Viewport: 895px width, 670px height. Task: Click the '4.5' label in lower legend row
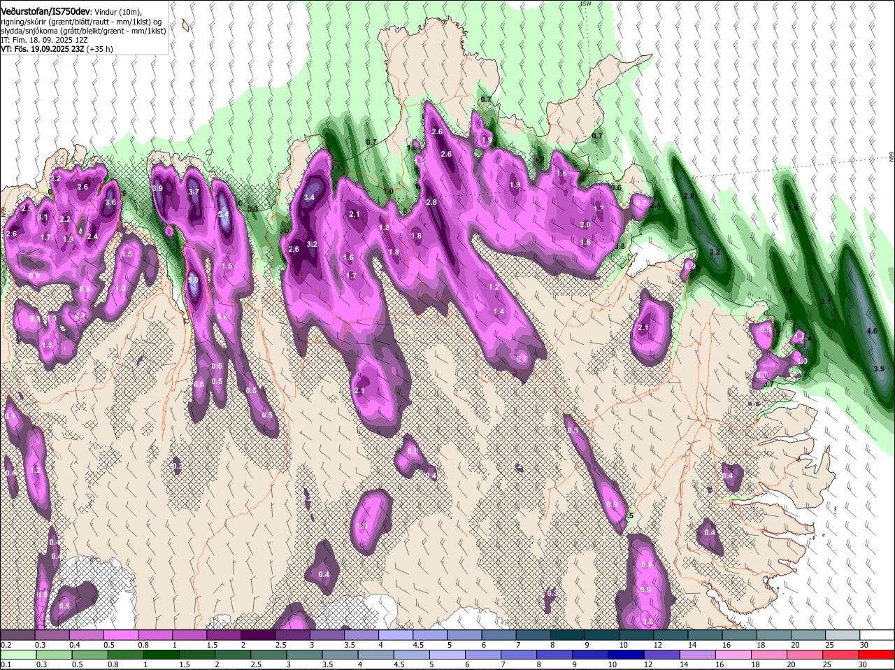tap(399, 664)
